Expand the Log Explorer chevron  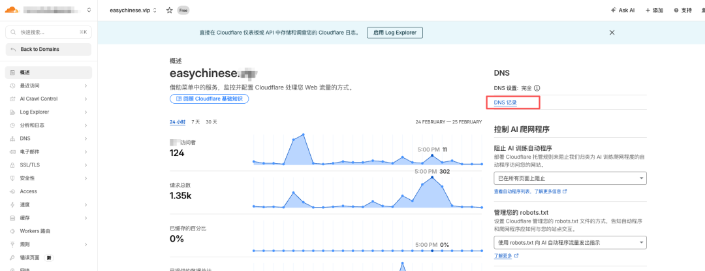86,112
